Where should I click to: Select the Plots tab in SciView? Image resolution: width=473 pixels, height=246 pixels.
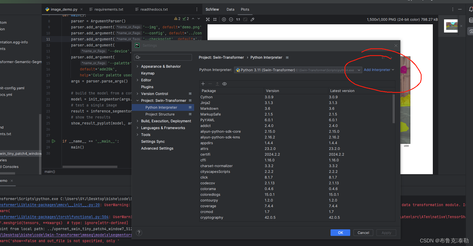245,9
